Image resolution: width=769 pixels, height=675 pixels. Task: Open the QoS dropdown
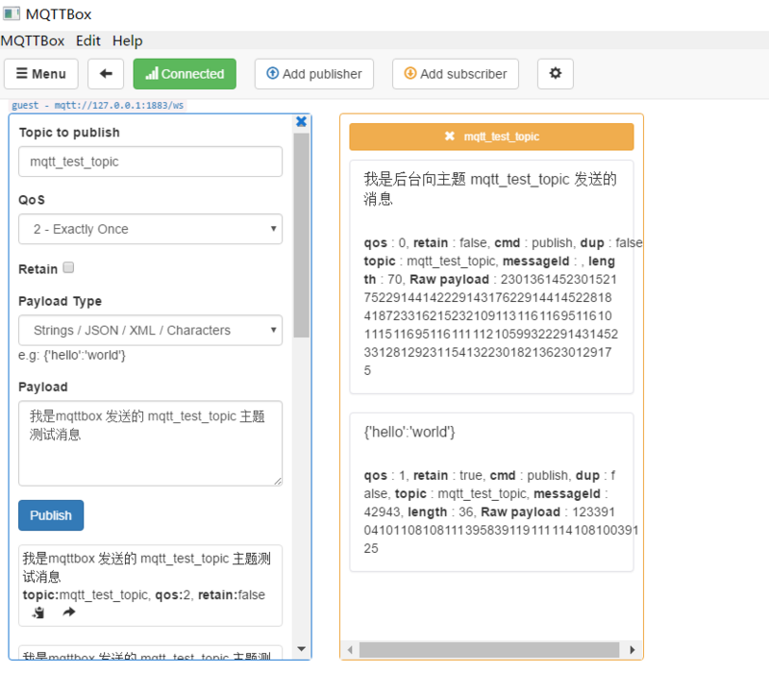point(150,229)
